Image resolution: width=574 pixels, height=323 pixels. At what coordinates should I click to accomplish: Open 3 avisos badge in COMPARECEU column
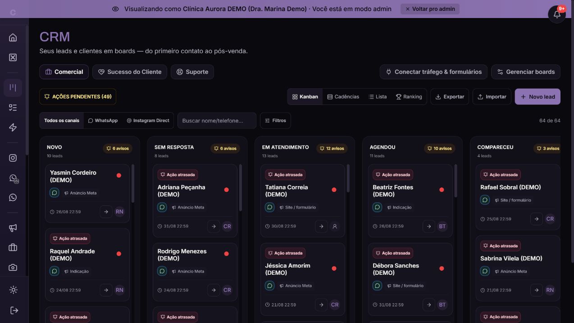[547, 148]
